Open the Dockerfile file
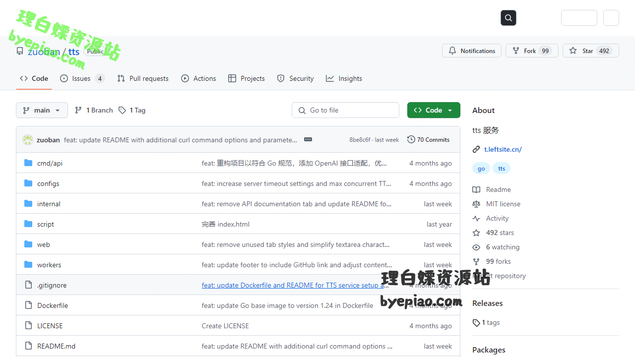Viewport: 635px width, 357px height. [x=53, y=305]
